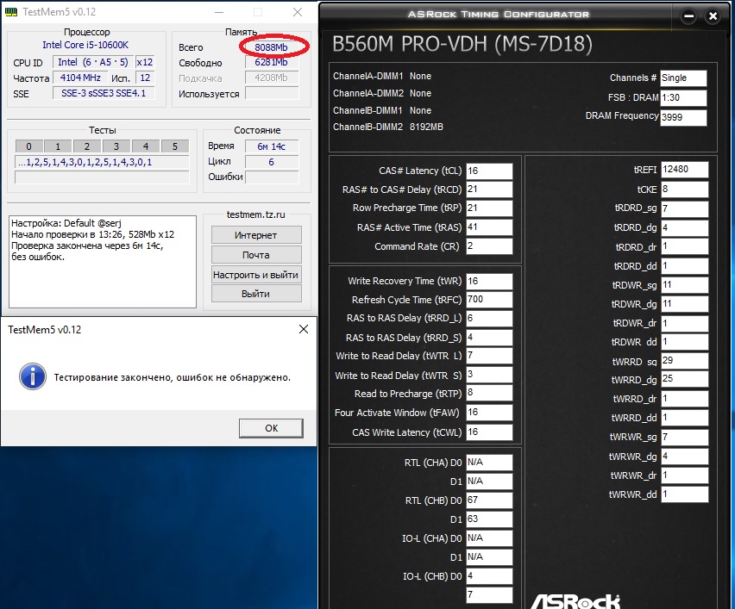Click the tRDWR_sg value field
The width and height of the screenshot is (735, 609).
pos(684,284)
